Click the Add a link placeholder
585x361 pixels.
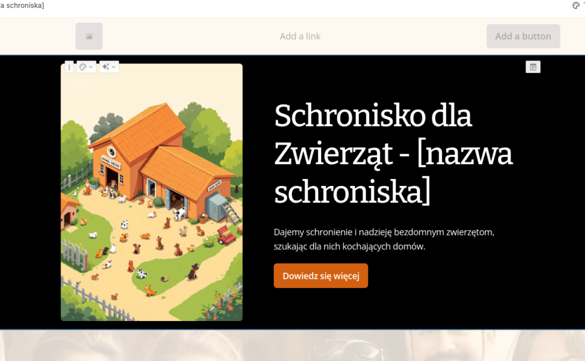[x=300, y=36]
